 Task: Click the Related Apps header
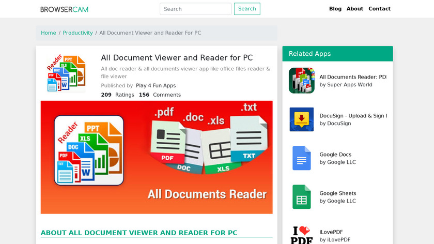pos(338,54)
